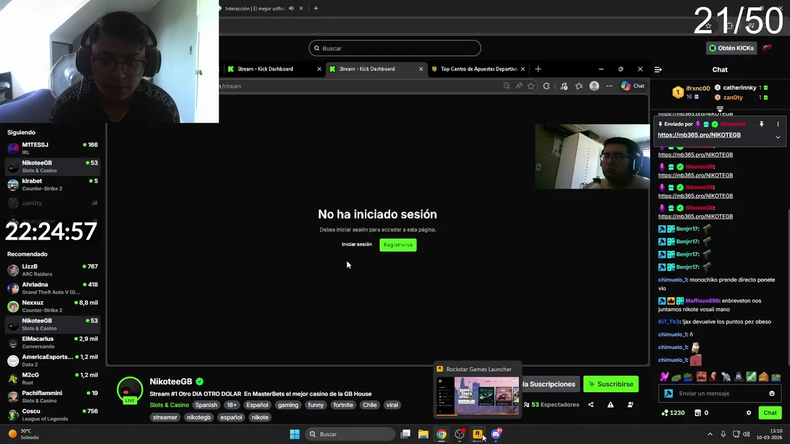Click the Spanish tag
Screen dimensions: 790x444
click(x=206, y=405)
